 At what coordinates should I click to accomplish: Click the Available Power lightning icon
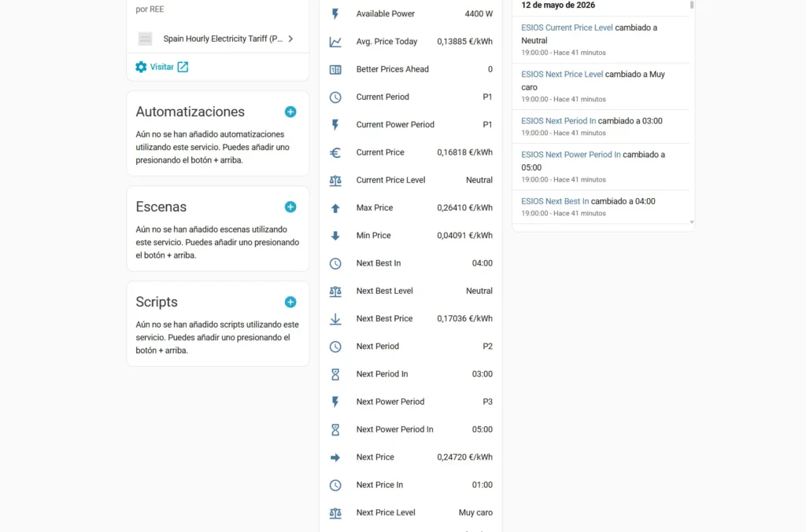coord(335,14)
